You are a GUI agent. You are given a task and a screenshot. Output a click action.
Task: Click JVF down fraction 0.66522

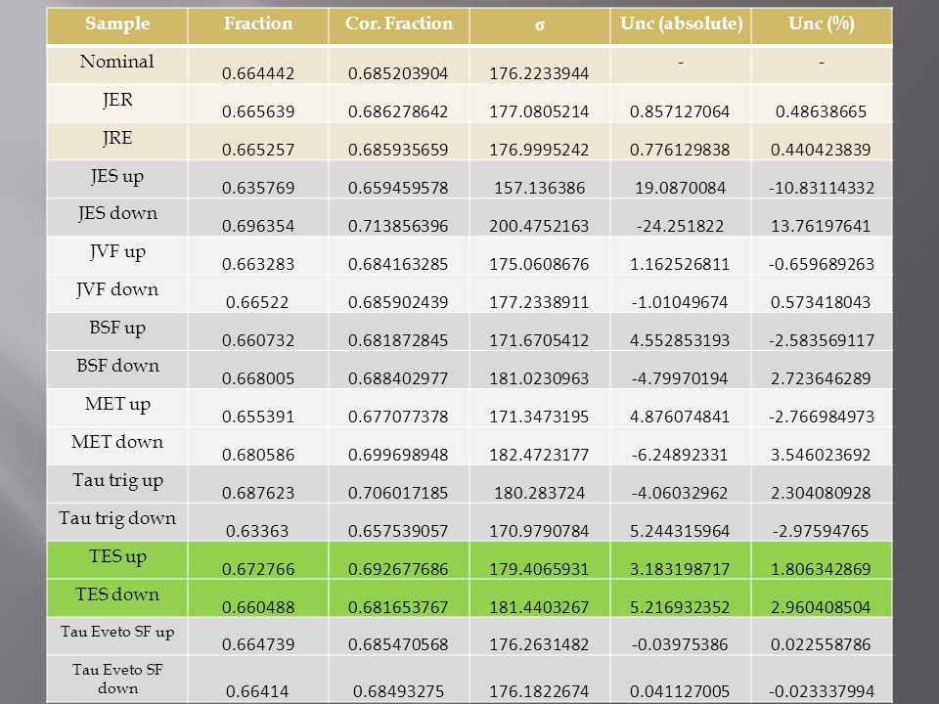pyautogui.click(x=257, y=302)
